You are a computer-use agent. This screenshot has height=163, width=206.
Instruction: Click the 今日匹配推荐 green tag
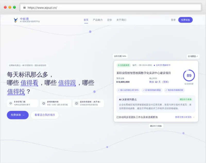coord(124,65)
